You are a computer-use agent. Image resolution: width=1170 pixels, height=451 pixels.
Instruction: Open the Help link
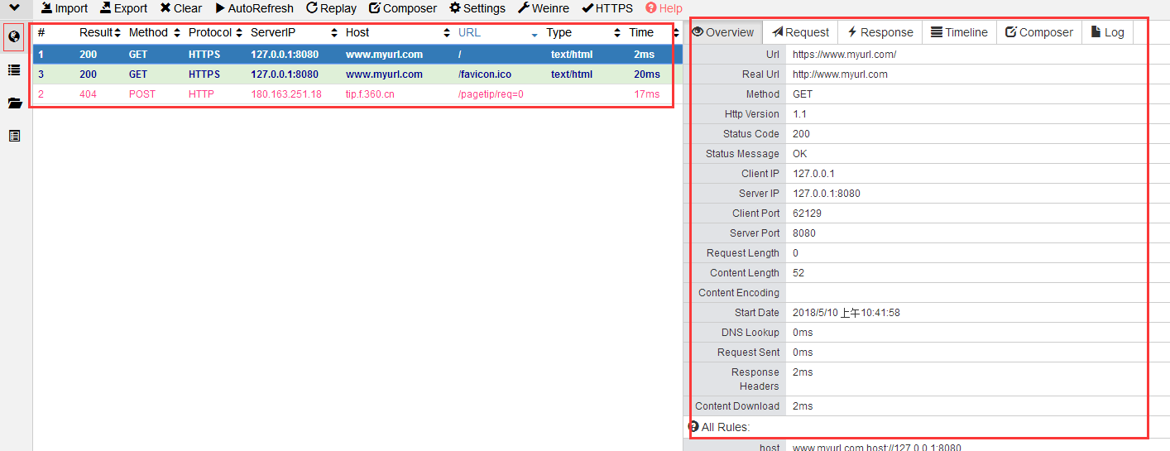[664, 8]
